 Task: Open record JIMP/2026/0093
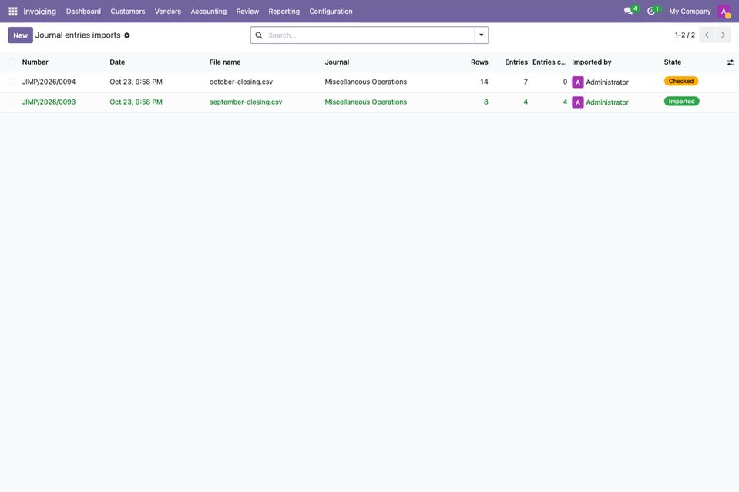49,102
